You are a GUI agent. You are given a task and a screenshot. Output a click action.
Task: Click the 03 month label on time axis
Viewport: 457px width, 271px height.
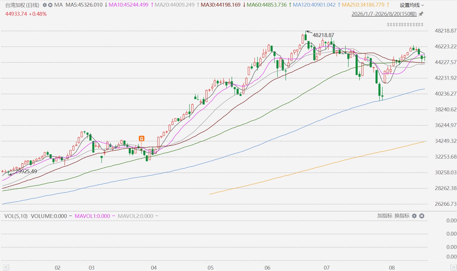tap(92, 268)
